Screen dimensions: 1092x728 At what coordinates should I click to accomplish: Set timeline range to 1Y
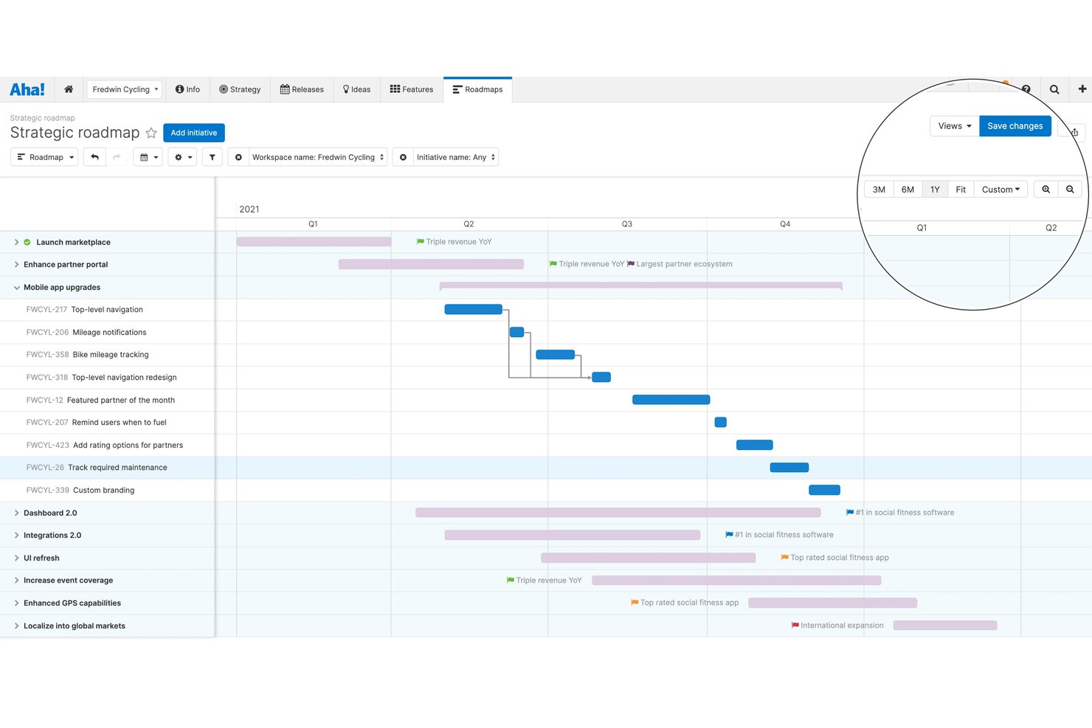(x=935, y=190)
